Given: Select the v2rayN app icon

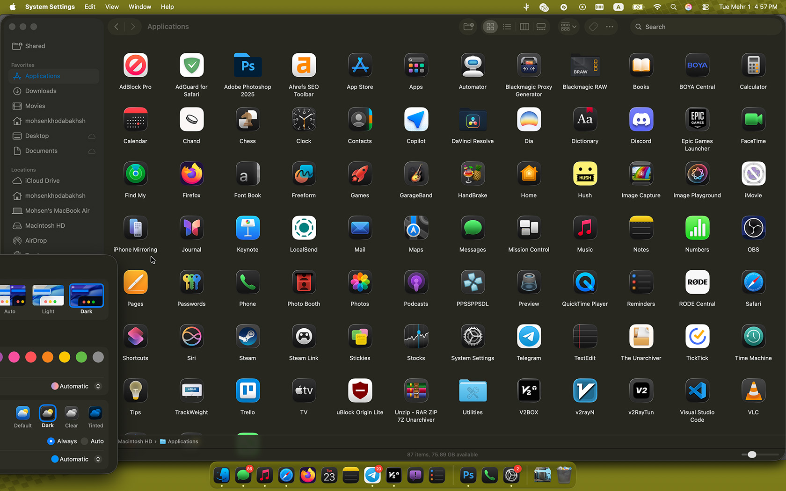Looking at the screenshot, I should (585, 391).
